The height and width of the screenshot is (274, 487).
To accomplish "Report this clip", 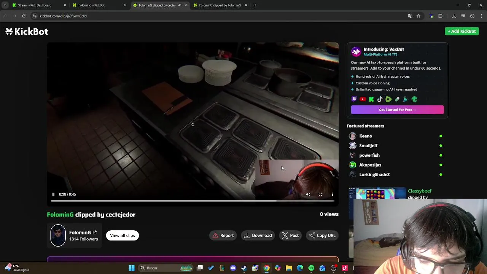I will (223, 236).
